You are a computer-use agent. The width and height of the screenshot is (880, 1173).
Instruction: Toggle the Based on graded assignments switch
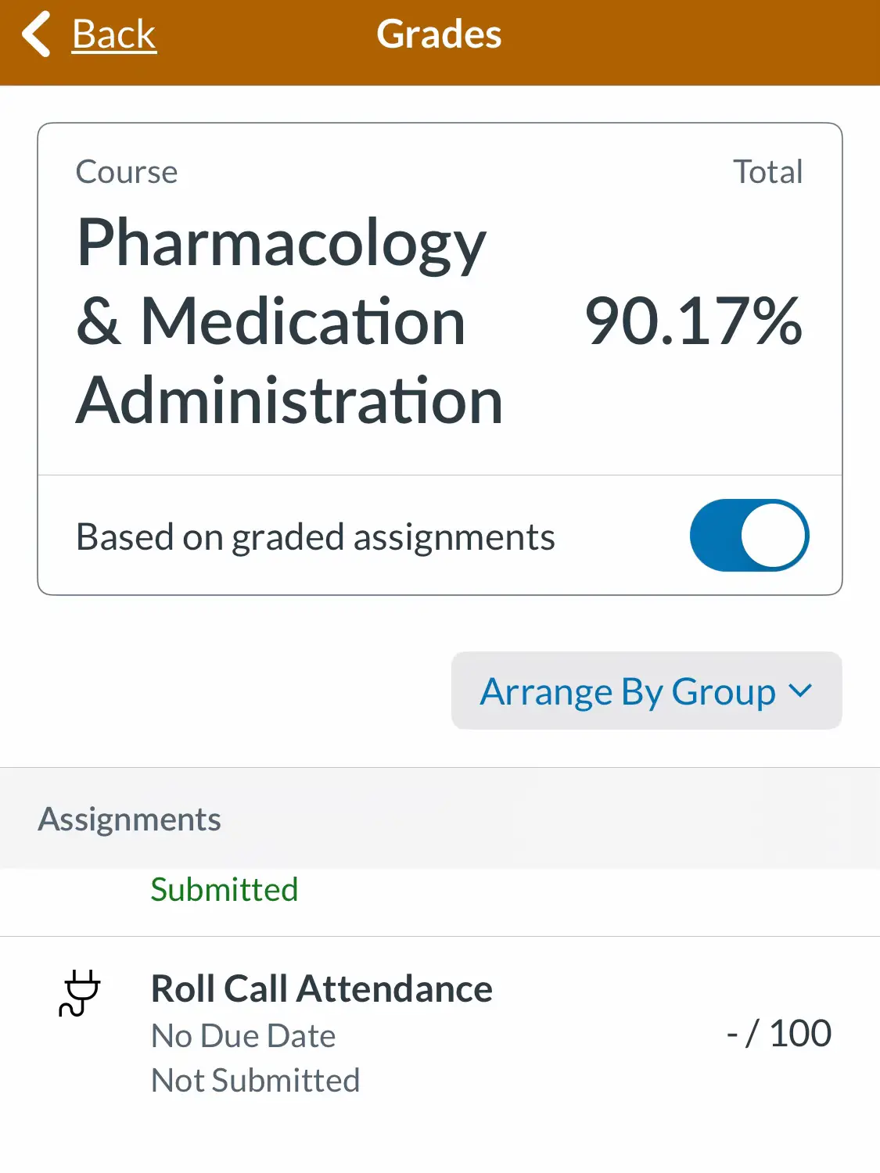(x=749, y=536)
